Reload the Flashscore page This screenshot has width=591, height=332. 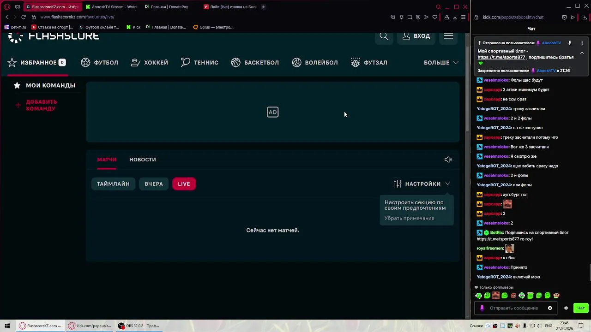pos(24,17)
